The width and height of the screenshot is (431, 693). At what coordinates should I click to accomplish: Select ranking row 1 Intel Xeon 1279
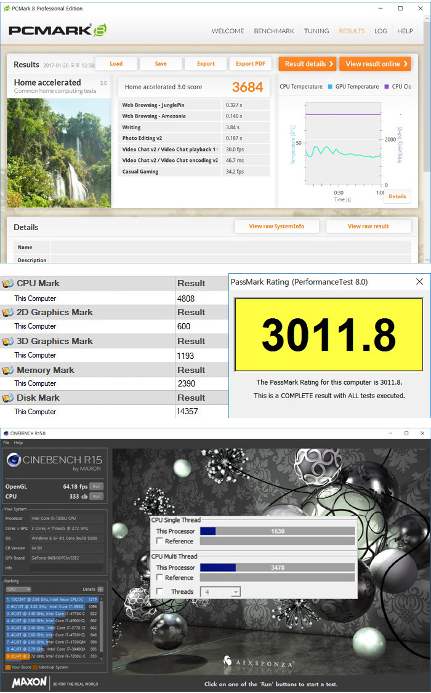[x=52, y=599]
